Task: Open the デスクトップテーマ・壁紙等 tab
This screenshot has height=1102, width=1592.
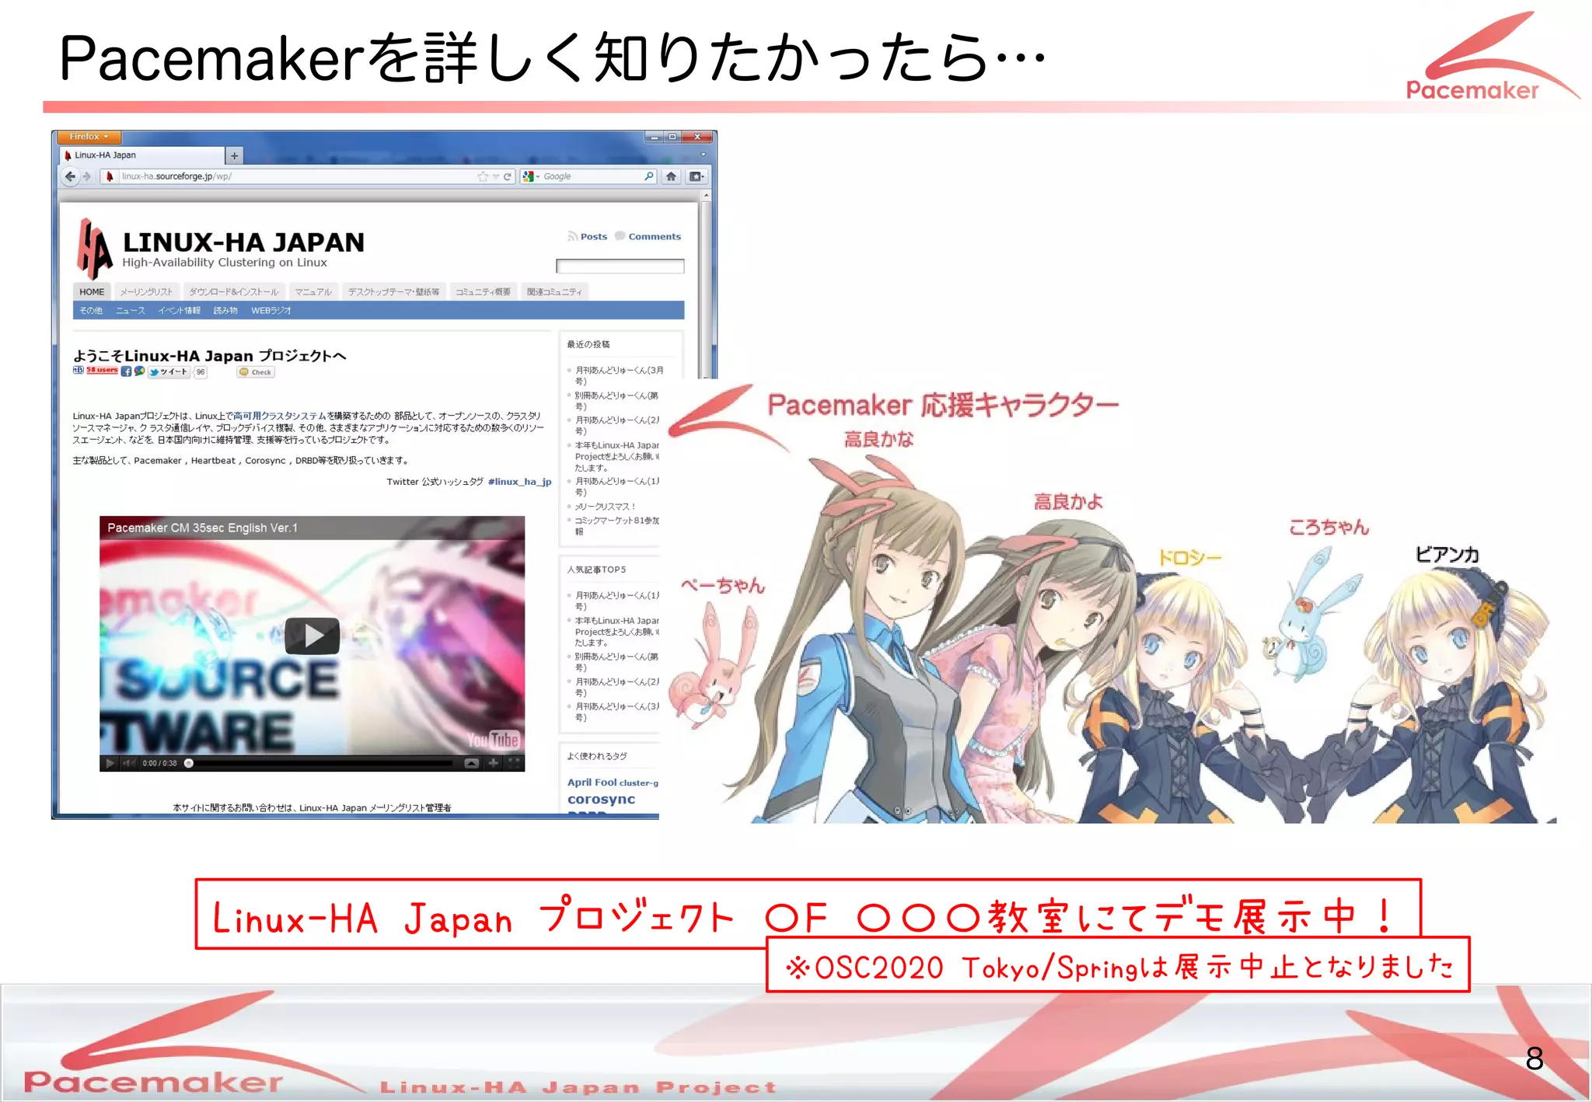Action: coord(393,291)
